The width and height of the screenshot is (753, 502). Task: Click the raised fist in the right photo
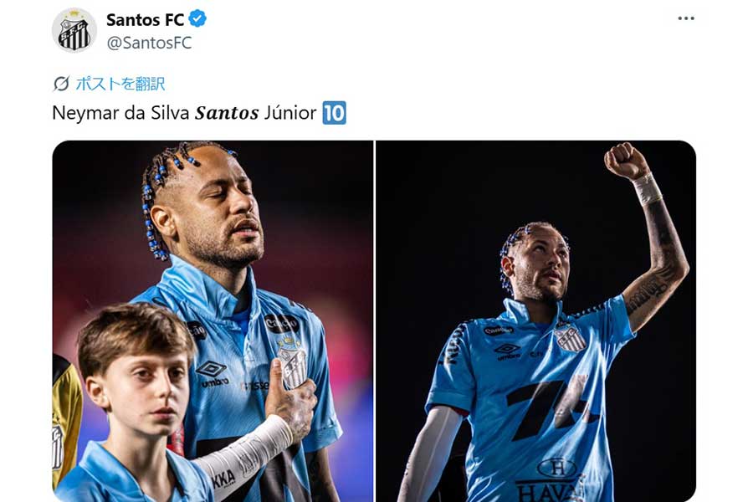tap(627, 161)
